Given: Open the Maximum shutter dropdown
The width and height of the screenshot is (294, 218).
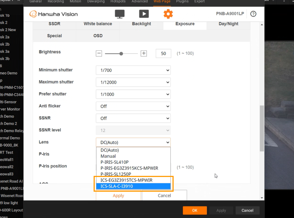Looking at the screenshot, I should coord(133,82).
